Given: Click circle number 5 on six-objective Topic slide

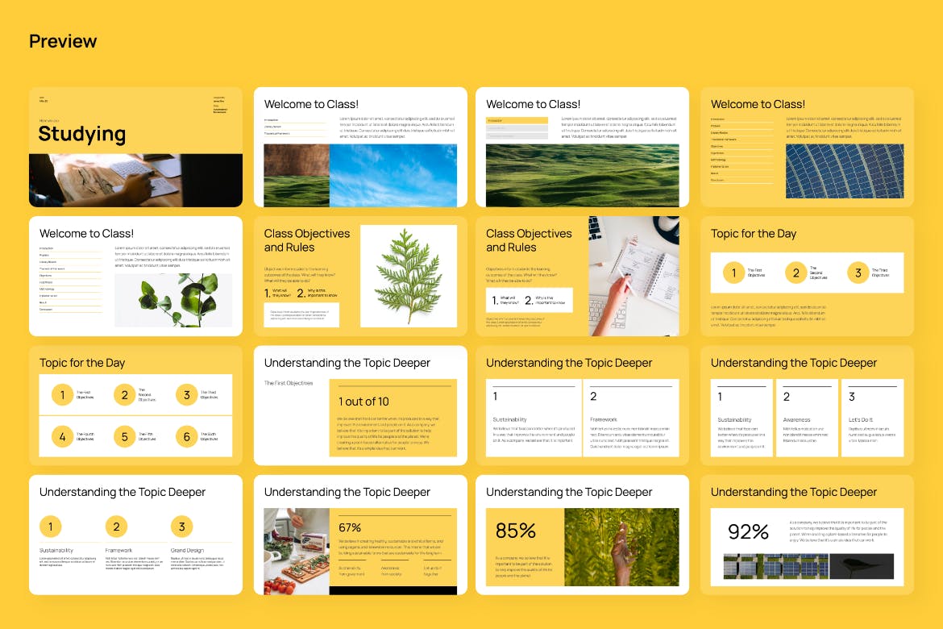Looking at the screenshot, I should (x=125, y=437).
